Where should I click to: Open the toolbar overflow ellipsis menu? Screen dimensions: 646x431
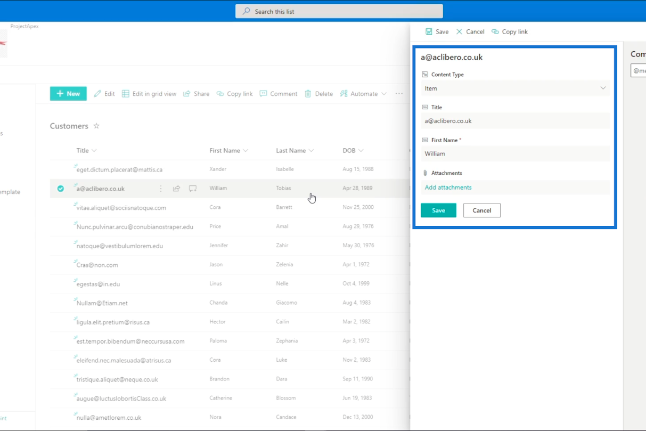pyautogui.click(x=399, y=94)
